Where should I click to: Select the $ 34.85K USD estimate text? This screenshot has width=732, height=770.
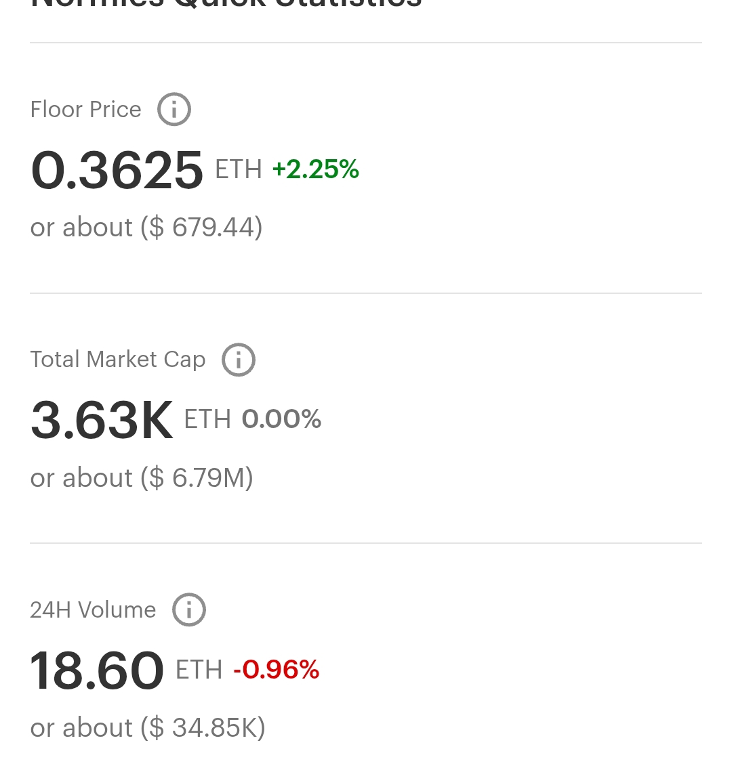click(x=203, y=727)
